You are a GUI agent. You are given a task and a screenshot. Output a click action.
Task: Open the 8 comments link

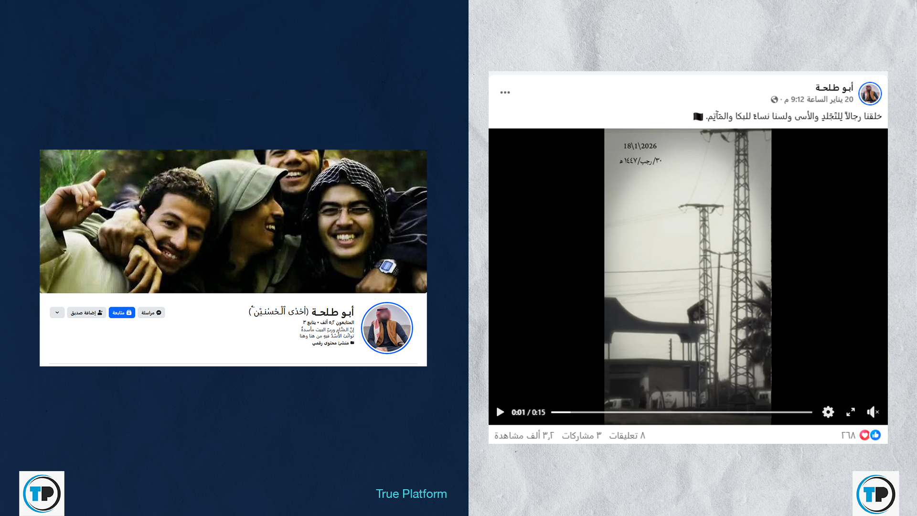click(627, 435)
